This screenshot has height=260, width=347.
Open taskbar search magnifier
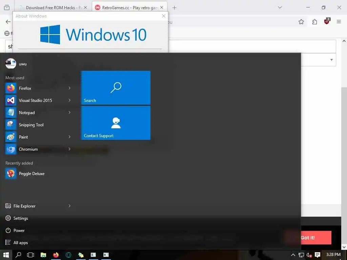click(x=18, y=255)
